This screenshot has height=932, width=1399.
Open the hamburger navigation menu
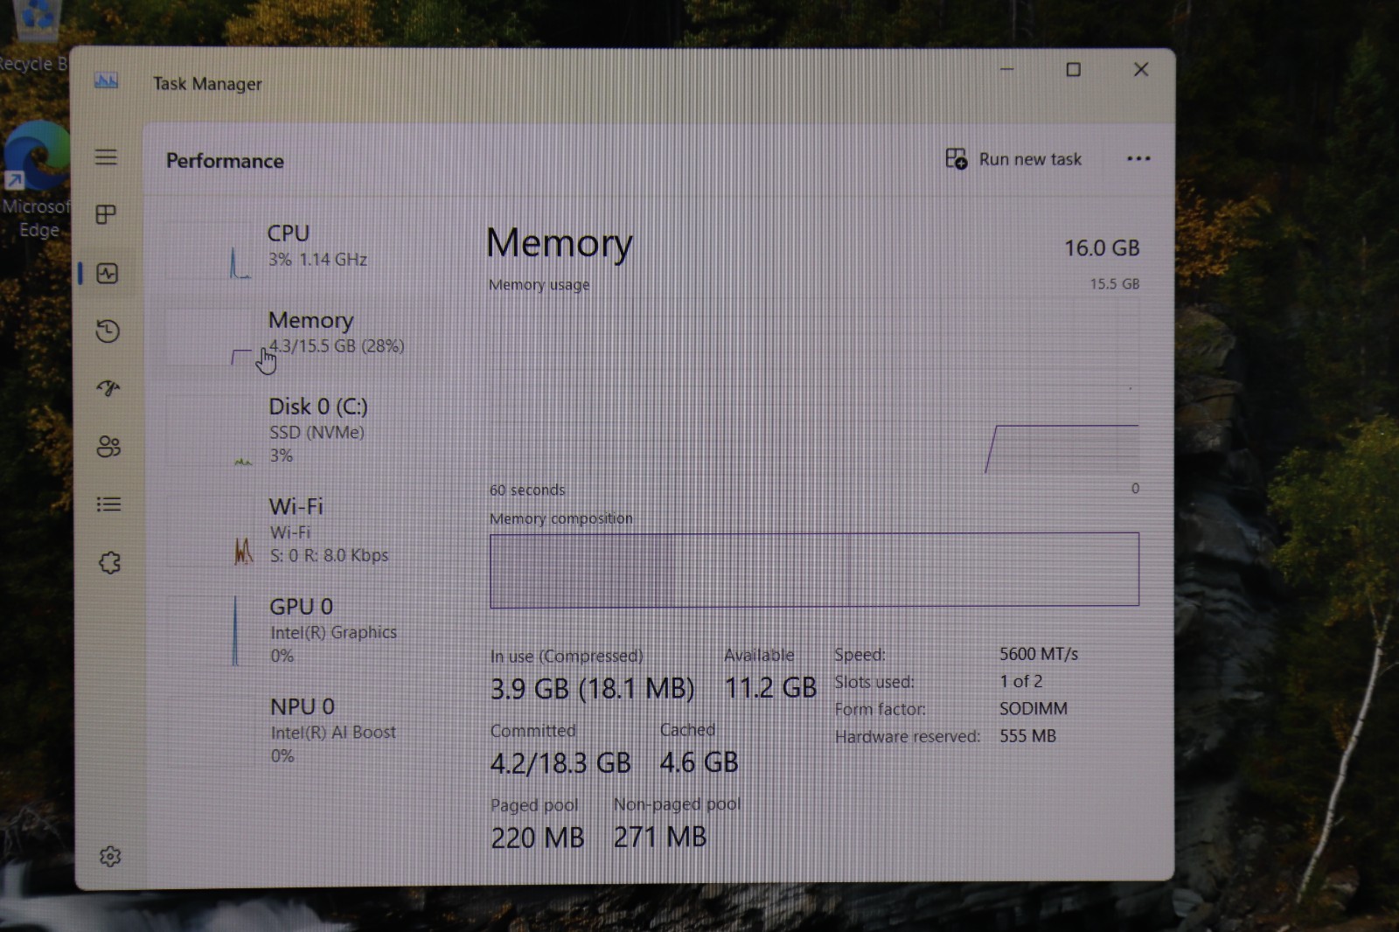(106, 157)
